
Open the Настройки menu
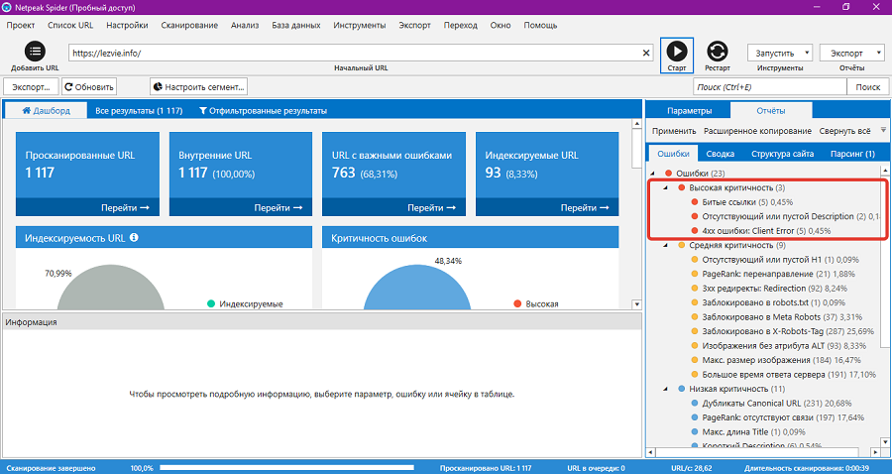coord(127,25)
